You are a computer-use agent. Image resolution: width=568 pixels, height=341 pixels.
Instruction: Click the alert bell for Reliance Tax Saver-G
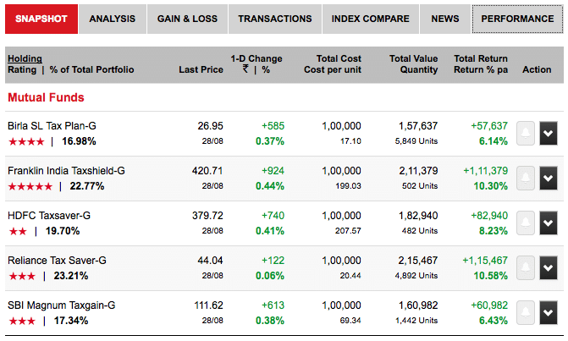(x=526, y=268)
